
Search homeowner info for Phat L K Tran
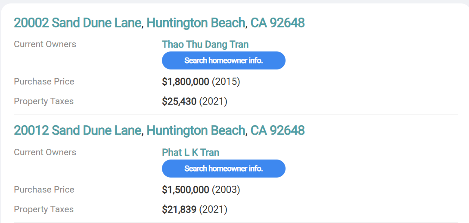pos(224,169)
